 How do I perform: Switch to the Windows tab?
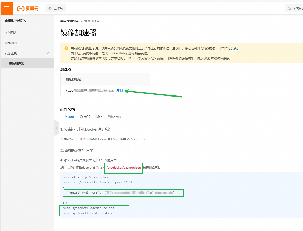pos(114,117)
